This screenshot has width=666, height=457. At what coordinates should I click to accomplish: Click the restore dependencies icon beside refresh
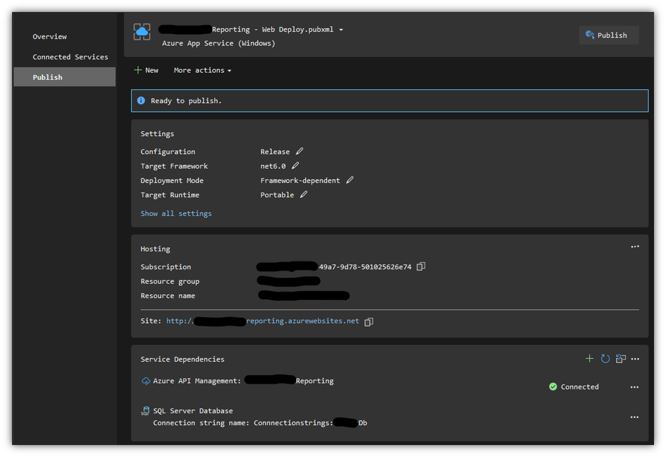point(620,359)
